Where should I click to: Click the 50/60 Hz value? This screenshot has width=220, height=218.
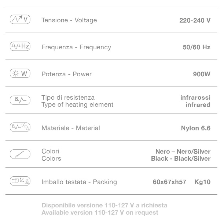point(196,47)
